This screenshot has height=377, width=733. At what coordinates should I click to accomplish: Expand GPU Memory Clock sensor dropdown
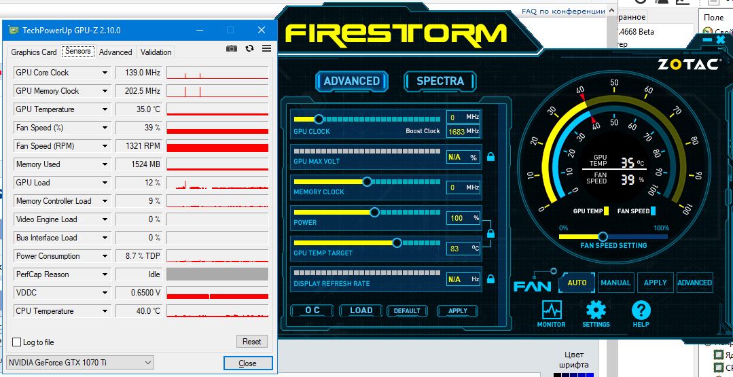point(105,91)
